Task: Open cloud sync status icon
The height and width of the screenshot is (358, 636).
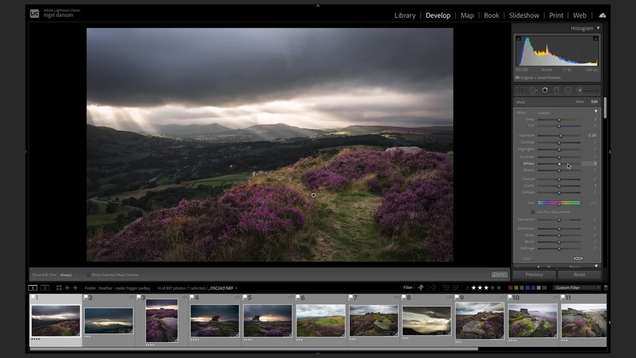Action: (603, 15)
